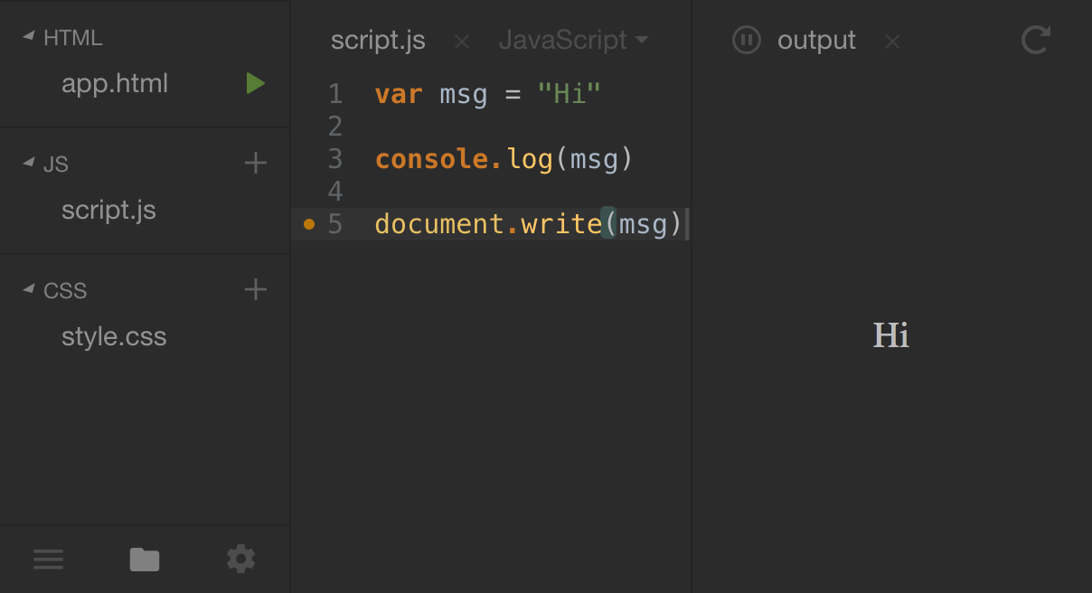1092x593 pixels.
Task: Collapse the CSS section
Action: [x=29, y=290]
